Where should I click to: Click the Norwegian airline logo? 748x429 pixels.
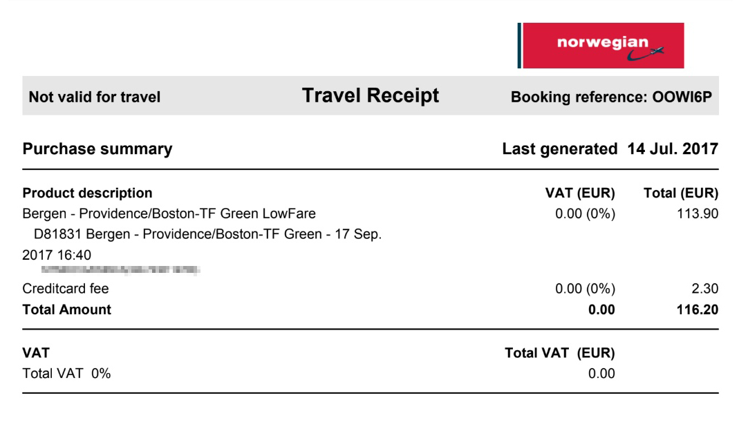pyautogui.click(x=601, y=46)
